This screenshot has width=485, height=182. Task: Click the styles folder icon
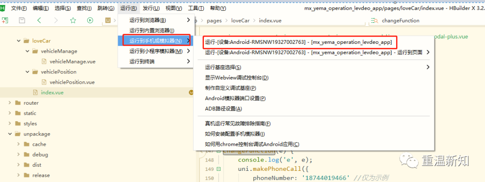coord(18,123)
